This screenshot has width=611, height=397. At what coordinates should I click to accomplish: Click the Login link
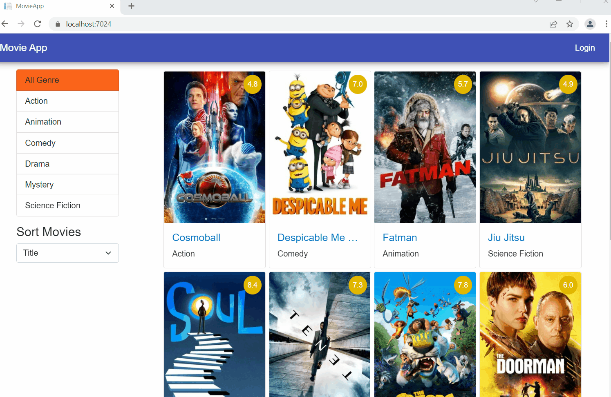click(584, 48)
